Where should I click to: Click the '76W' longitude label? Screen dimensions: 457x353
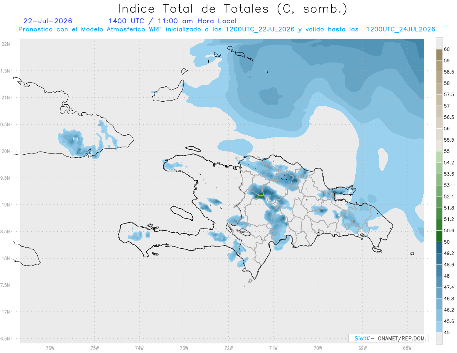pos(50,348)
